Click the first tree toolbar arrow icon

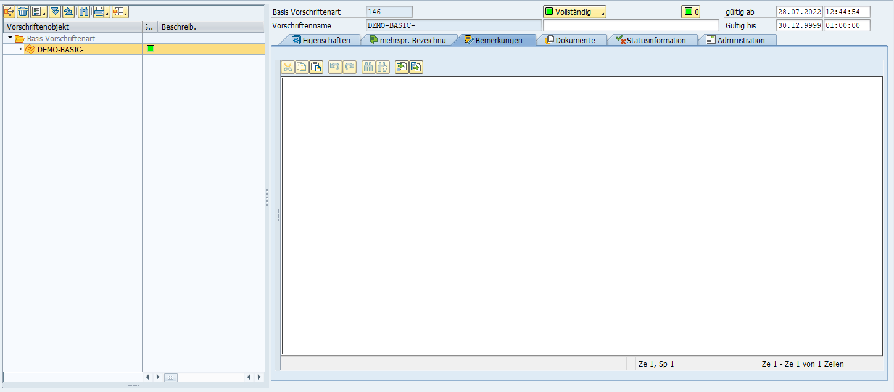9,12
